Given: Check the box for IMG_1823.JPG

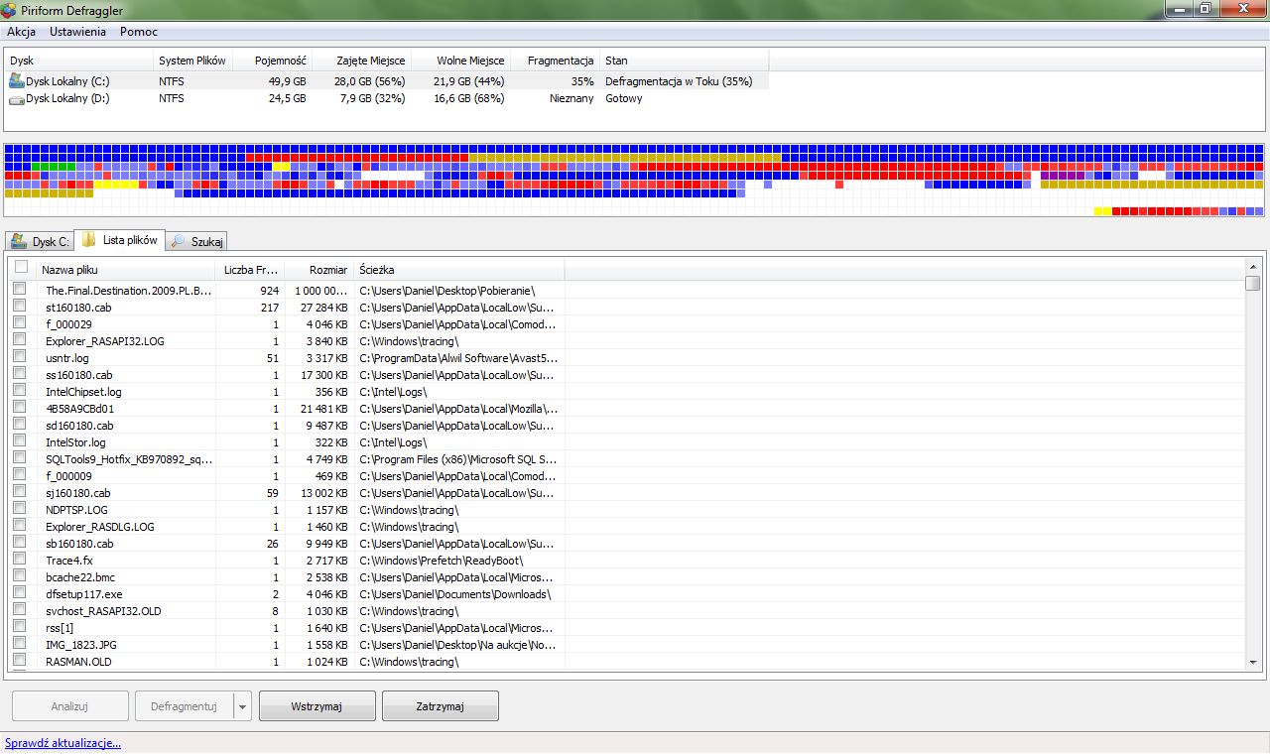Looking at the screenshot, I should (x=19, y=643).
